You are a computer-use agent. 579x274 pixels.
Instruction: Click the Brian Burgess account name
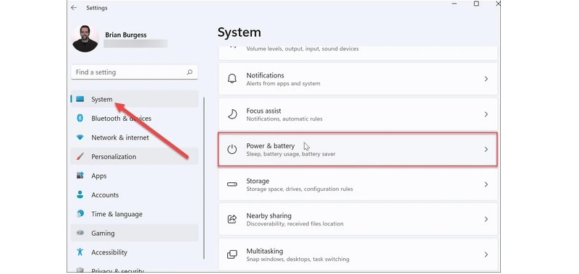coord(126,35)
